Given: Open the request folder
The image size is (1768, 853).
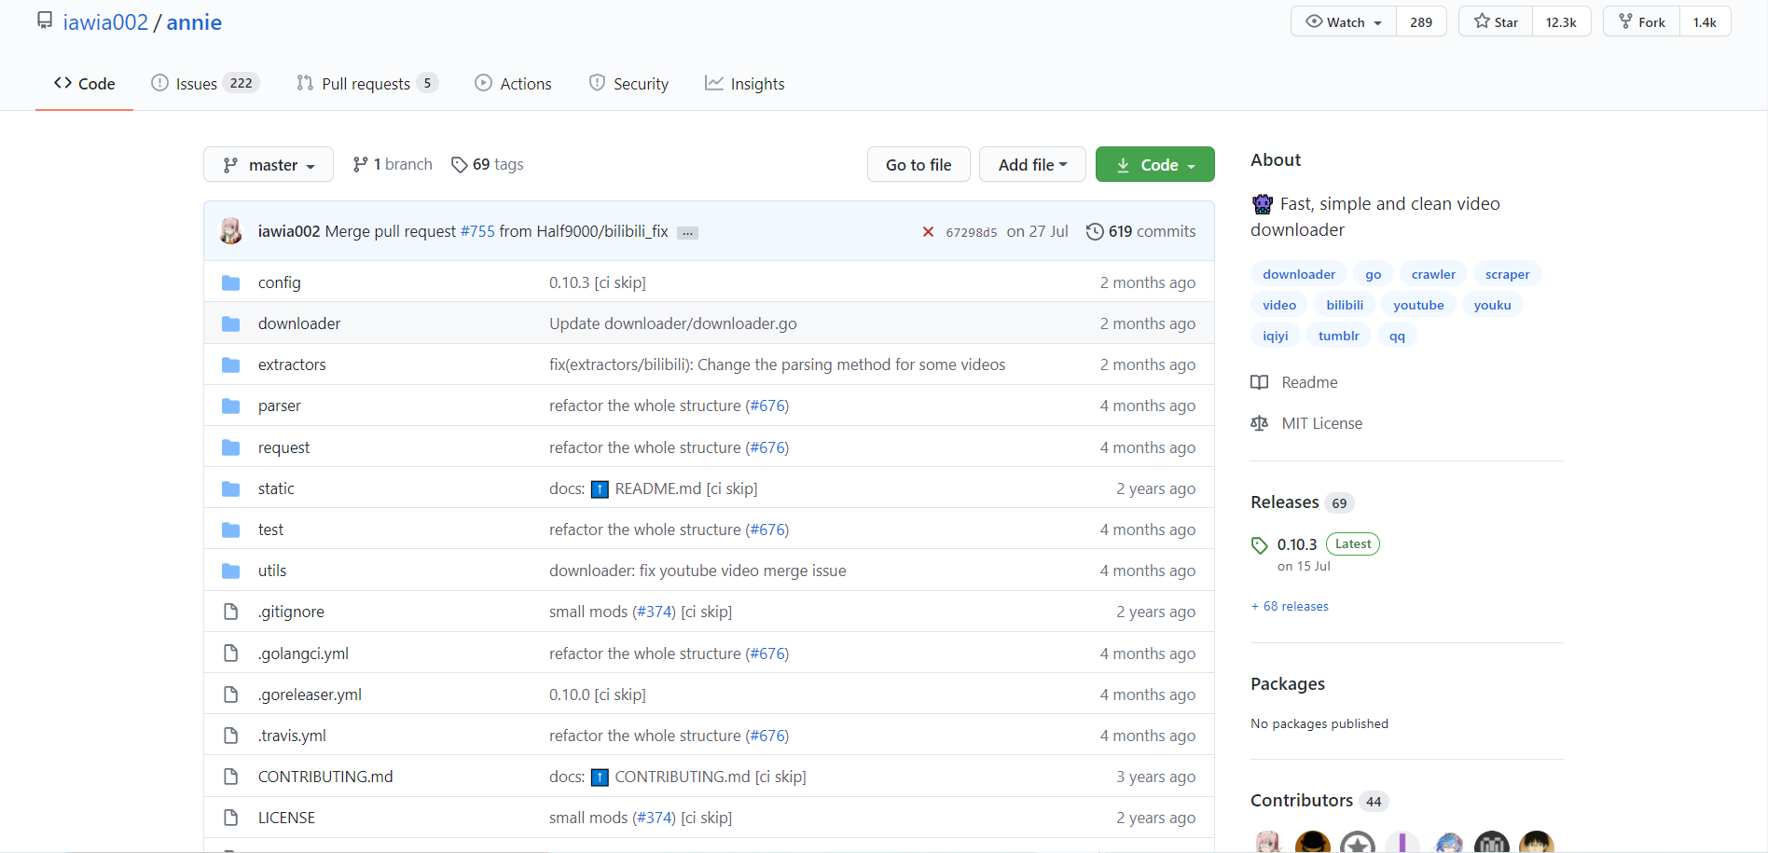Looking at the screenshot, I should (x=283, y=447).
